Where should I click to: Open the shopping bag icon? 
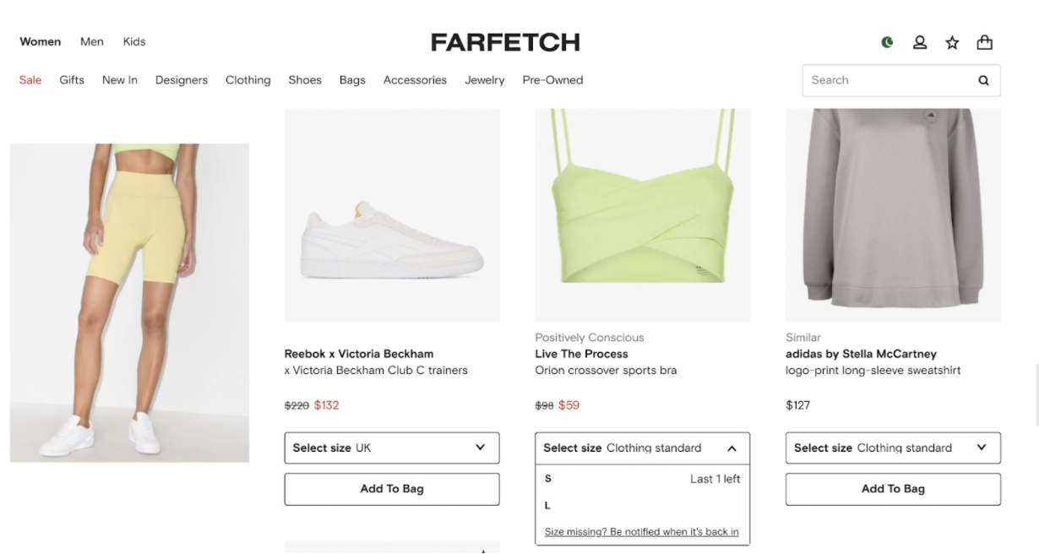(984, 42)
